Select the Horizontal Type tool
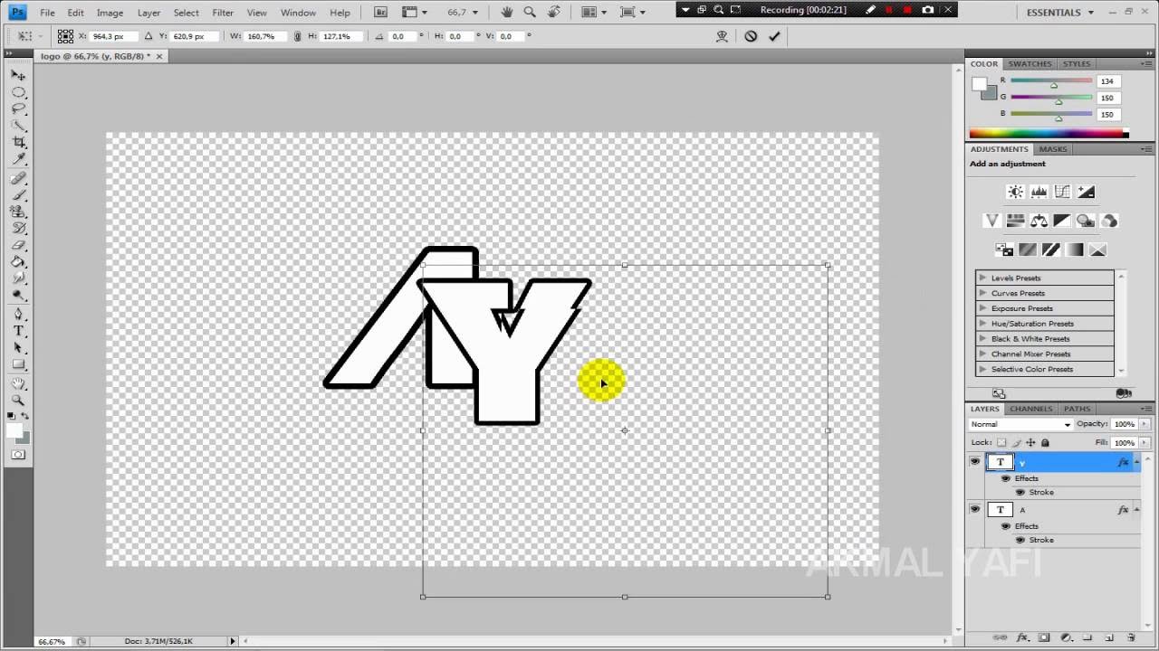This screenshot has width=1159, height=651. coord(18,331)
